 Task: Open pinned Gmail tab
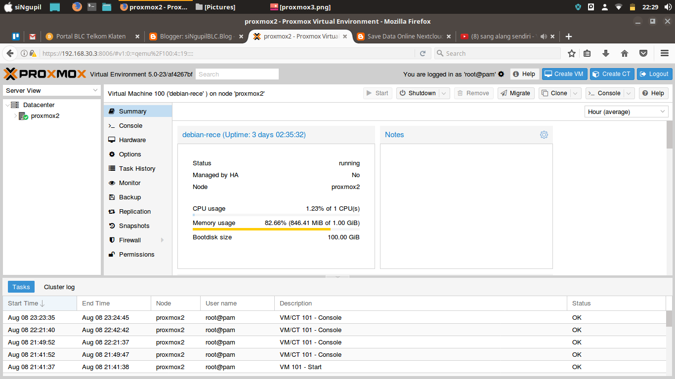pos(33,37)
